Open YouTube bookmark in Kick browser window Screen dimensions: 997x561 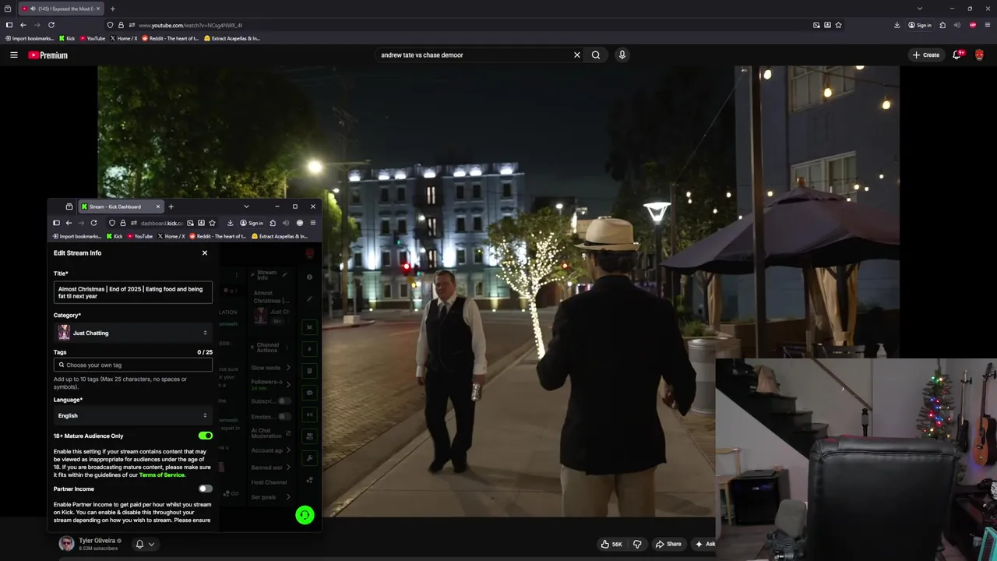pos(139,236)
